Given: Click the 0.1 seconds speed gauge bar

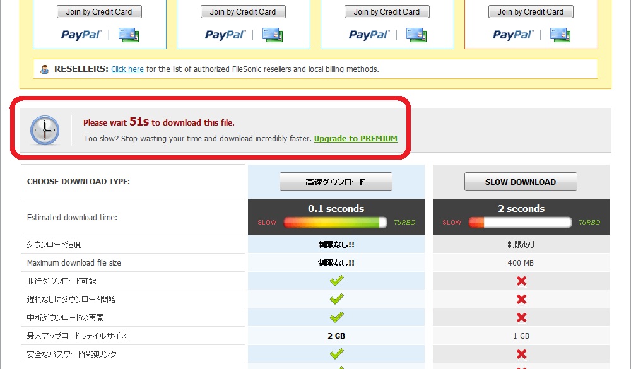Looking at the screenshot, I should click(335, 222).
